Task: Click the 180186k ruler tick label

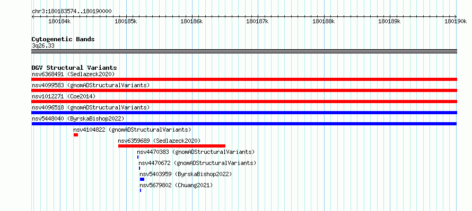Action: (191, 21)
